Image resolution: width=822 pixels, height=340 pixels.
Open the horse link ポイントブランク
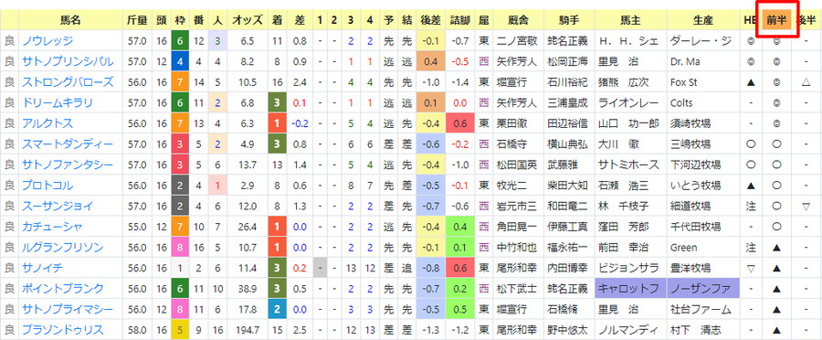[62, 289]
